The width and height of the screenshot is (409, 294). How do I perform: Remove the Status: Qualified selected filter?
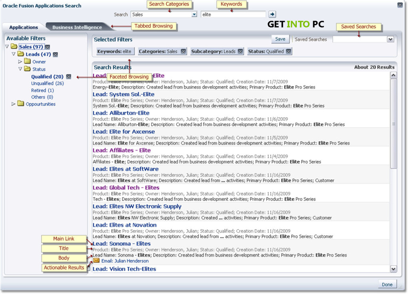tap(288, 51)
